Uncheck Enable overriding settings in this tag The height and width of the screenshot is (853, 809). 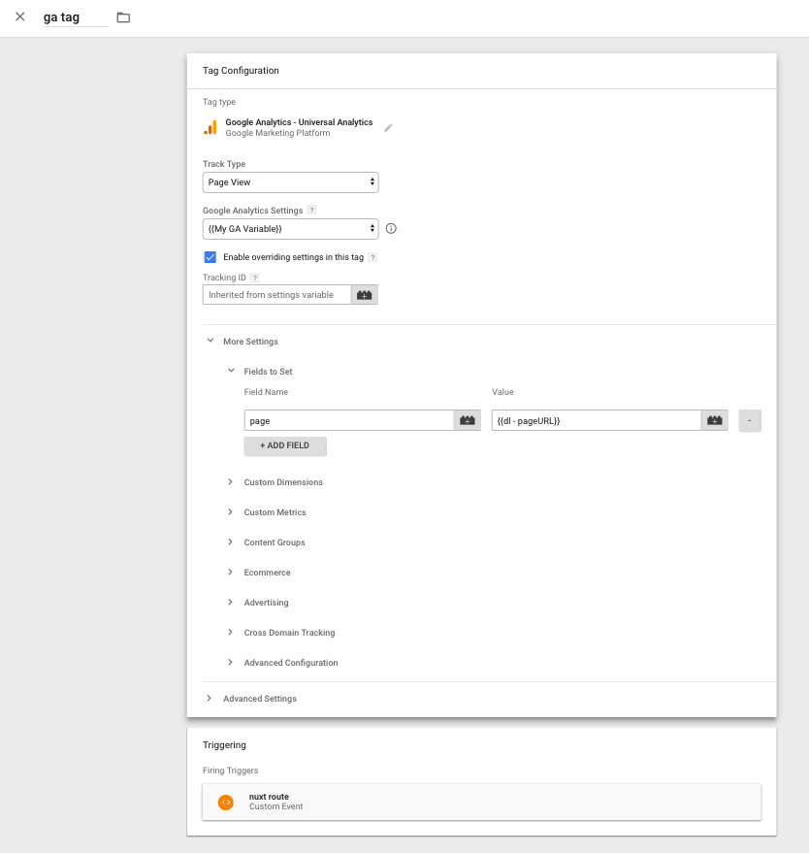[210, 257]
